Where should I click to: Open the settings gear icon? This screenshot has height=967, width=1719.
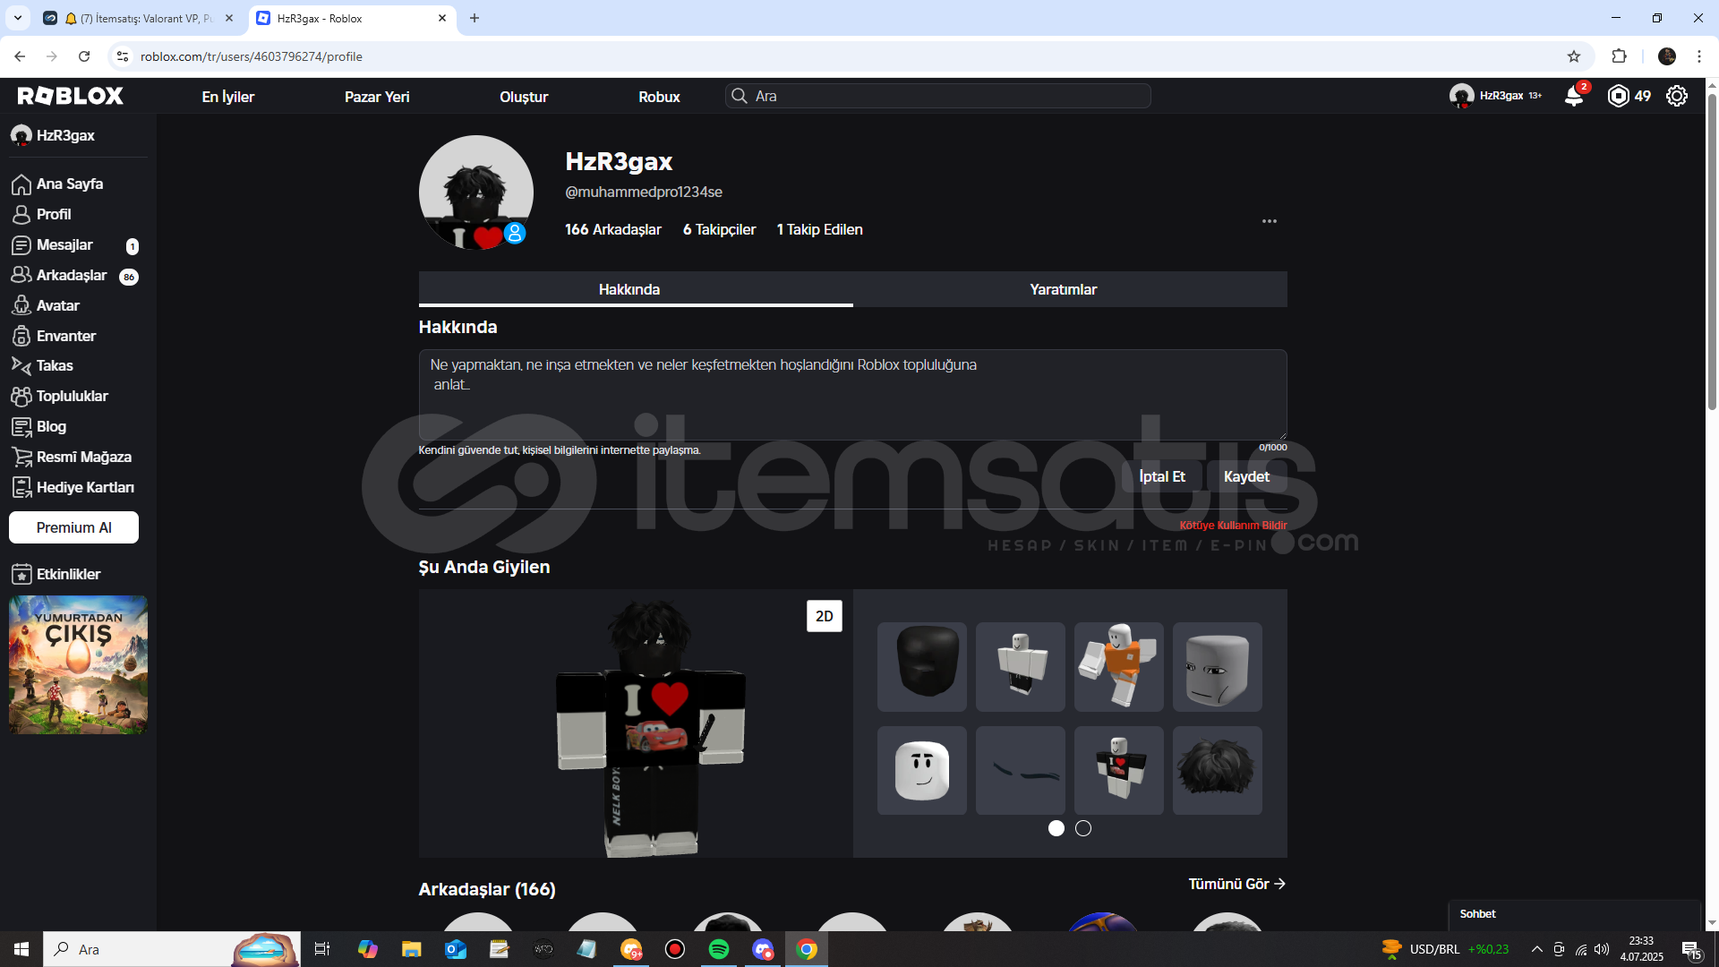click(1677, 96)
